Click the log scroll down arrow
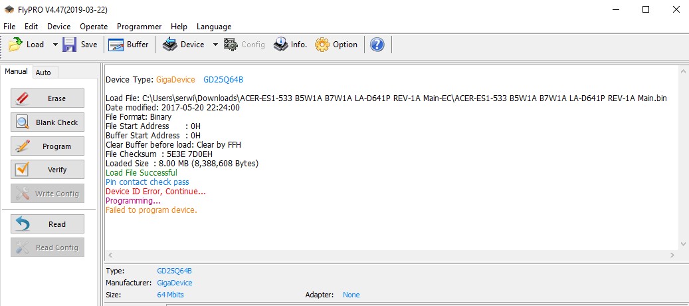The height and width of the screenshot is (306, 689). (683, 244)
